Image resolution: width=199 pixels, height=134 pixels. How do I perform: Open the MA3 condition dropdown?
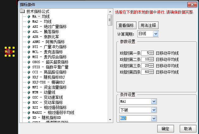tap(154, 119)
